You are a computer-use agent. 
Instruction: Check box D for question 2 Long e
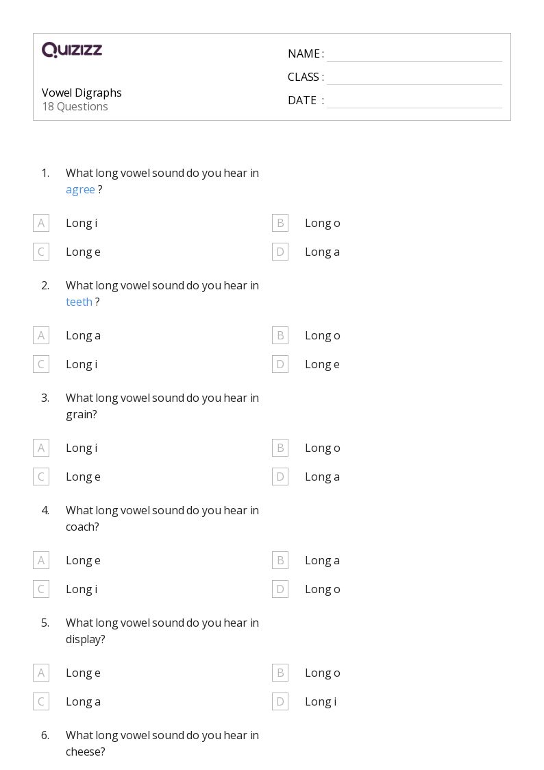point(280,364)
